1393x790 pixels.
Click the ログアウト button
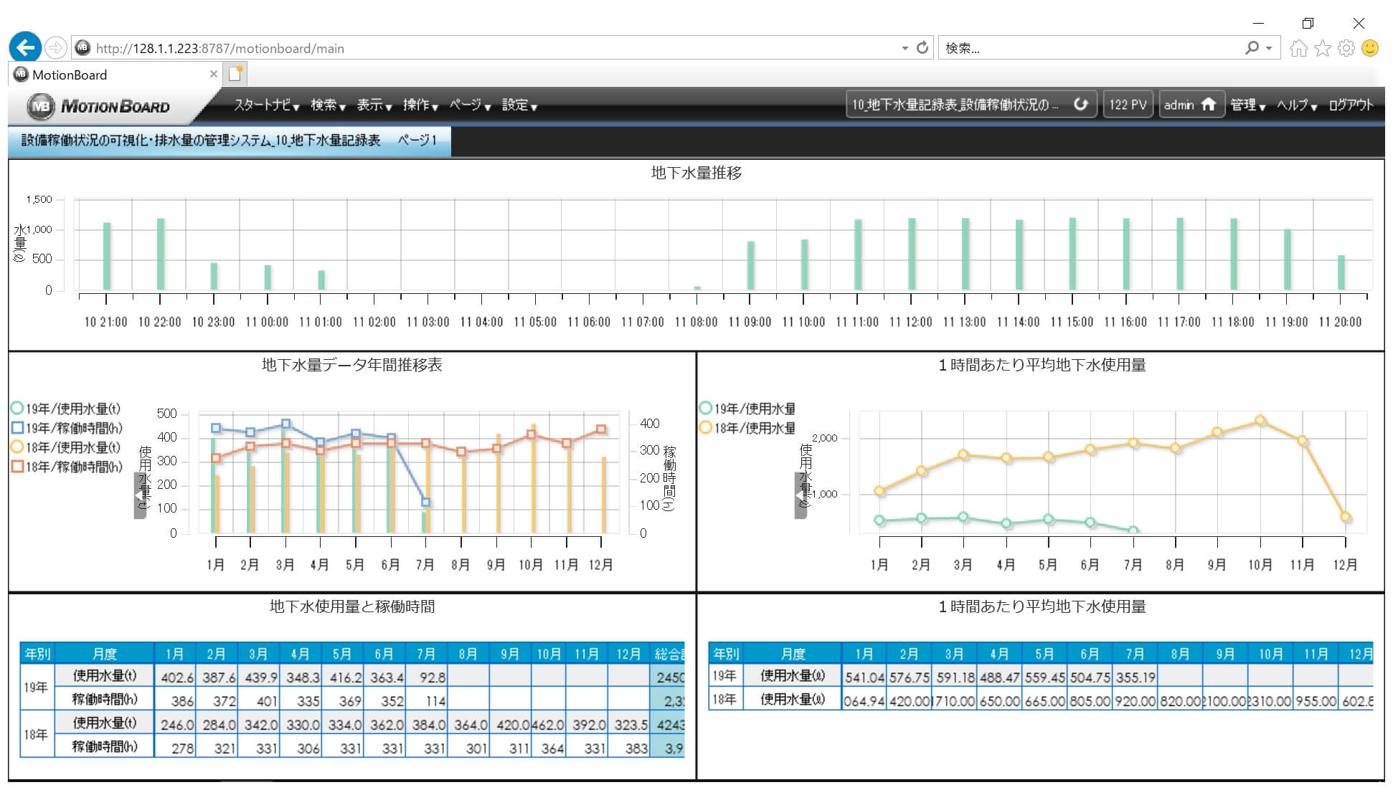[1350, 105]
